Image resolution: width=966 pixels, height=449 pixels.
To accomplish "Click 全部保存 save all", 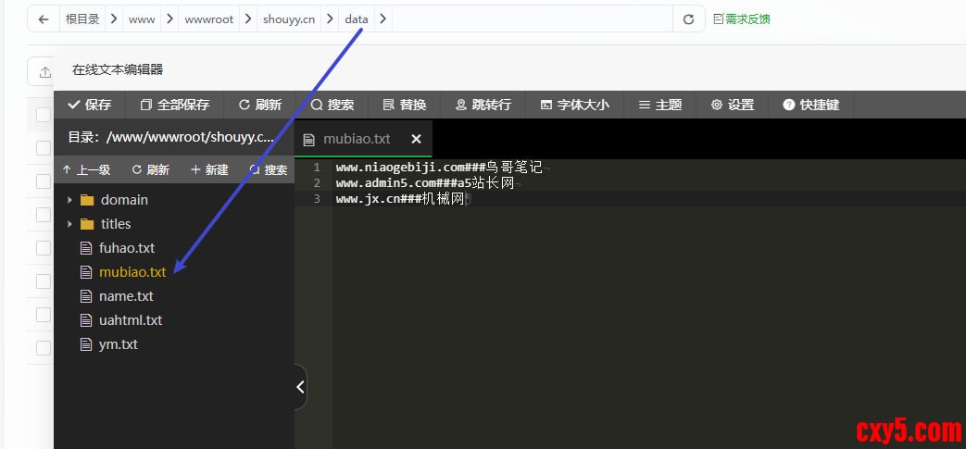I will pos(175,105).
